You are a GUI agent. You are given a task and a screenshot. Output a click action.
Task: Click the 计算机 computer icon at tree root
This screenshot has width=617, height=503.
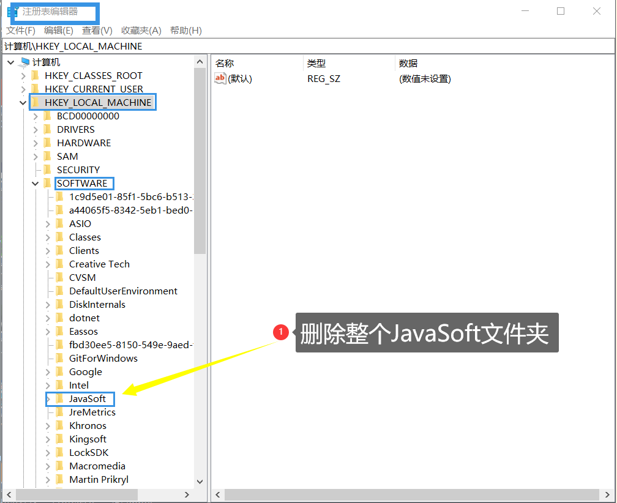point(24,61)
